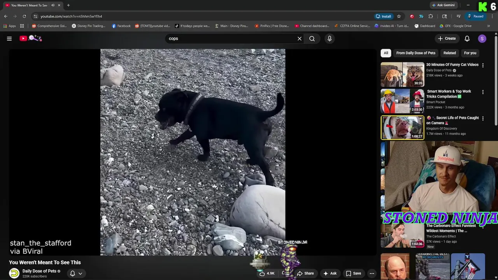Mute the tab via speaker icon
Image resolution: width=498 pixels, height=280 pixels.
coord(53,5)
